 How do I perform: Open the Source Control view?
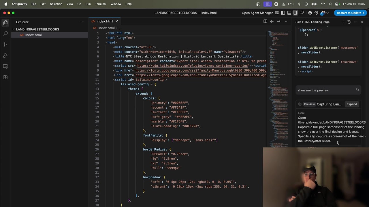point(5,45)
